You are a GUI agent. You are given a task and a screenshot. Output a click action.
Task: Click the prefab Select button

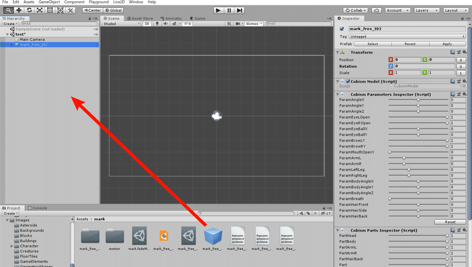point(373,44)
